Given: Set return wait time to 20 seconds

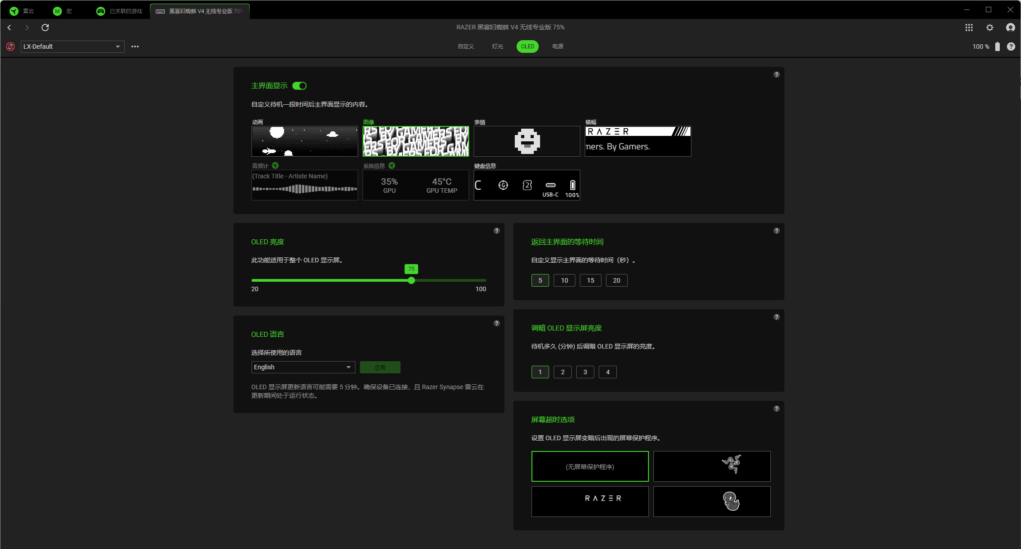Looking at the screenshot, I should click(617, 280).
